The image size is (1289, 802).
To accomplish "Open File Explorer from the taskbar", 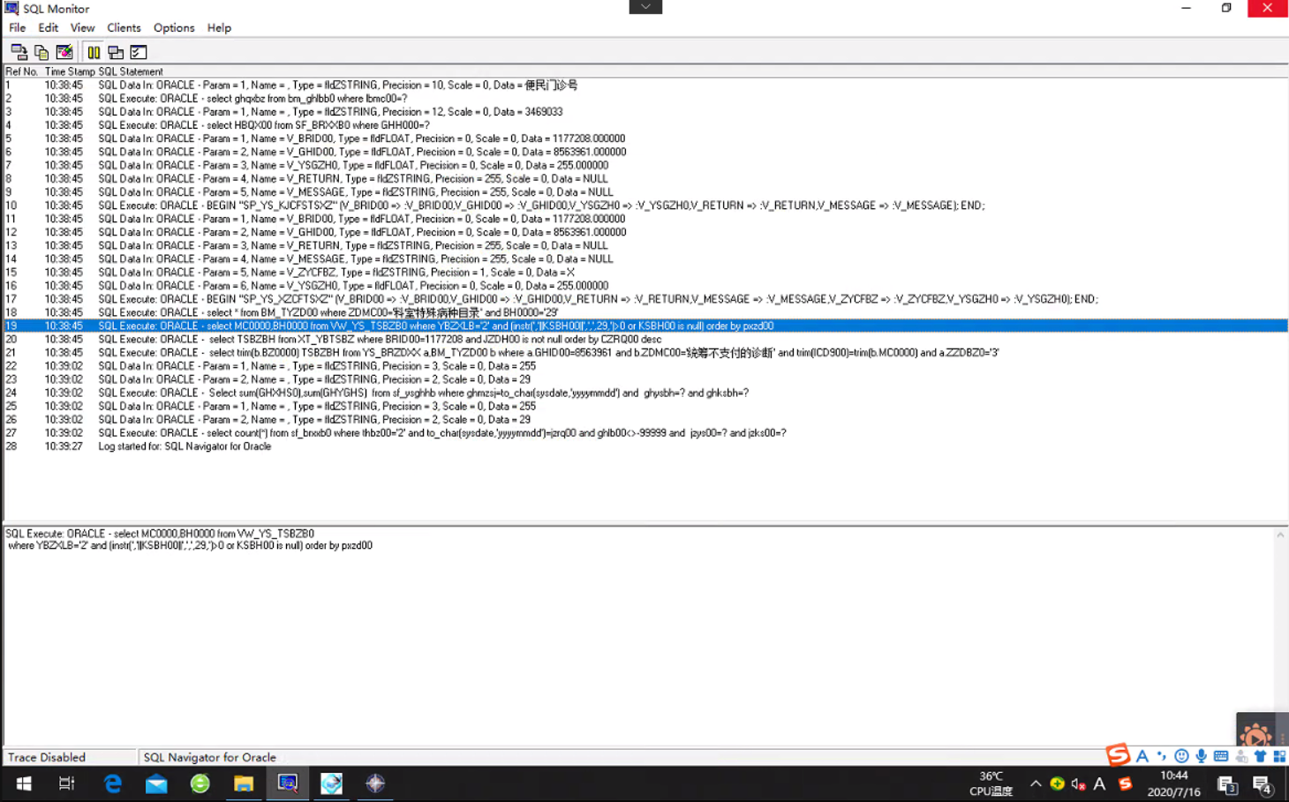I will (x=244, y=783).
